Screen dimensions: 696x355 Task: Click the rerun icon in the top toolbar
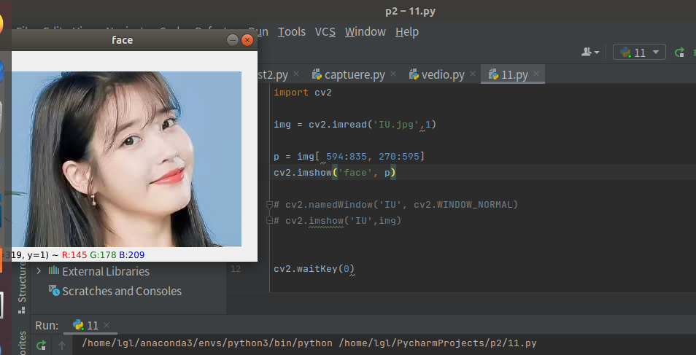(x=679, y=52)
